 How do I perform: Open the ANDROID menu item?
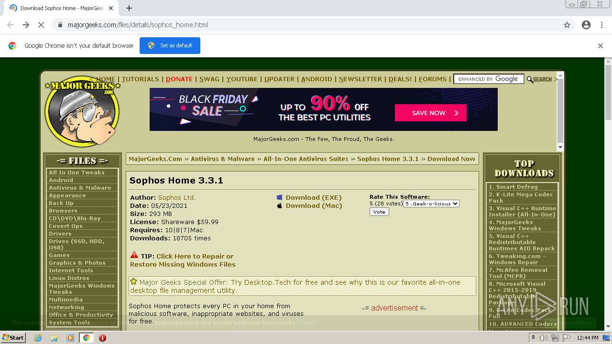coord(317,79)
